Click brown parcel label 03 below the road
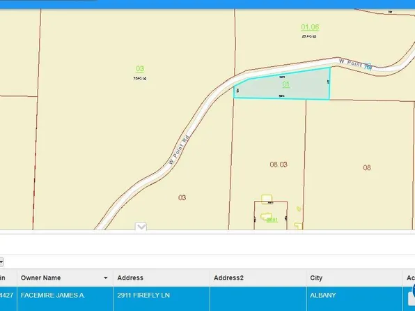The height and width of the screenshot is (311, 415). [x=182, y=197]
